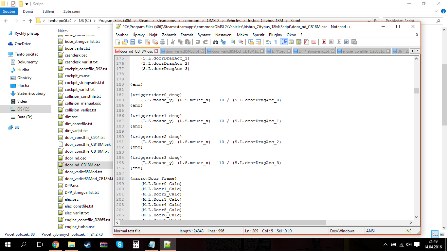Click the Undo arrow icon
The width and height of the screenshot is (447, 251).
coord(198,42)
